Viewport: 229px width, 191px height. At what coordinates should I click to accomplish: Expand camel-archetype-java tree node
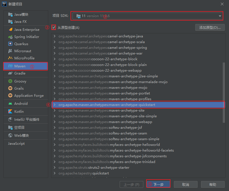[x=55, y=36]
